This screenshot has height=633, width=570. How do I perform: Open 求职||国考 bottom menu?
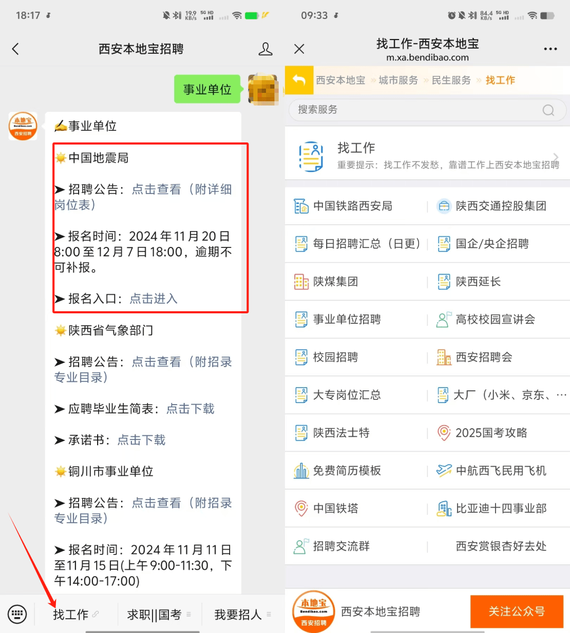(x=159, y=615)
